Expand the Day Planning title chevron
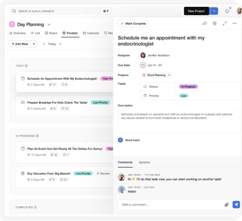Viewport: 242px width, 221px height. pos(49,25)
